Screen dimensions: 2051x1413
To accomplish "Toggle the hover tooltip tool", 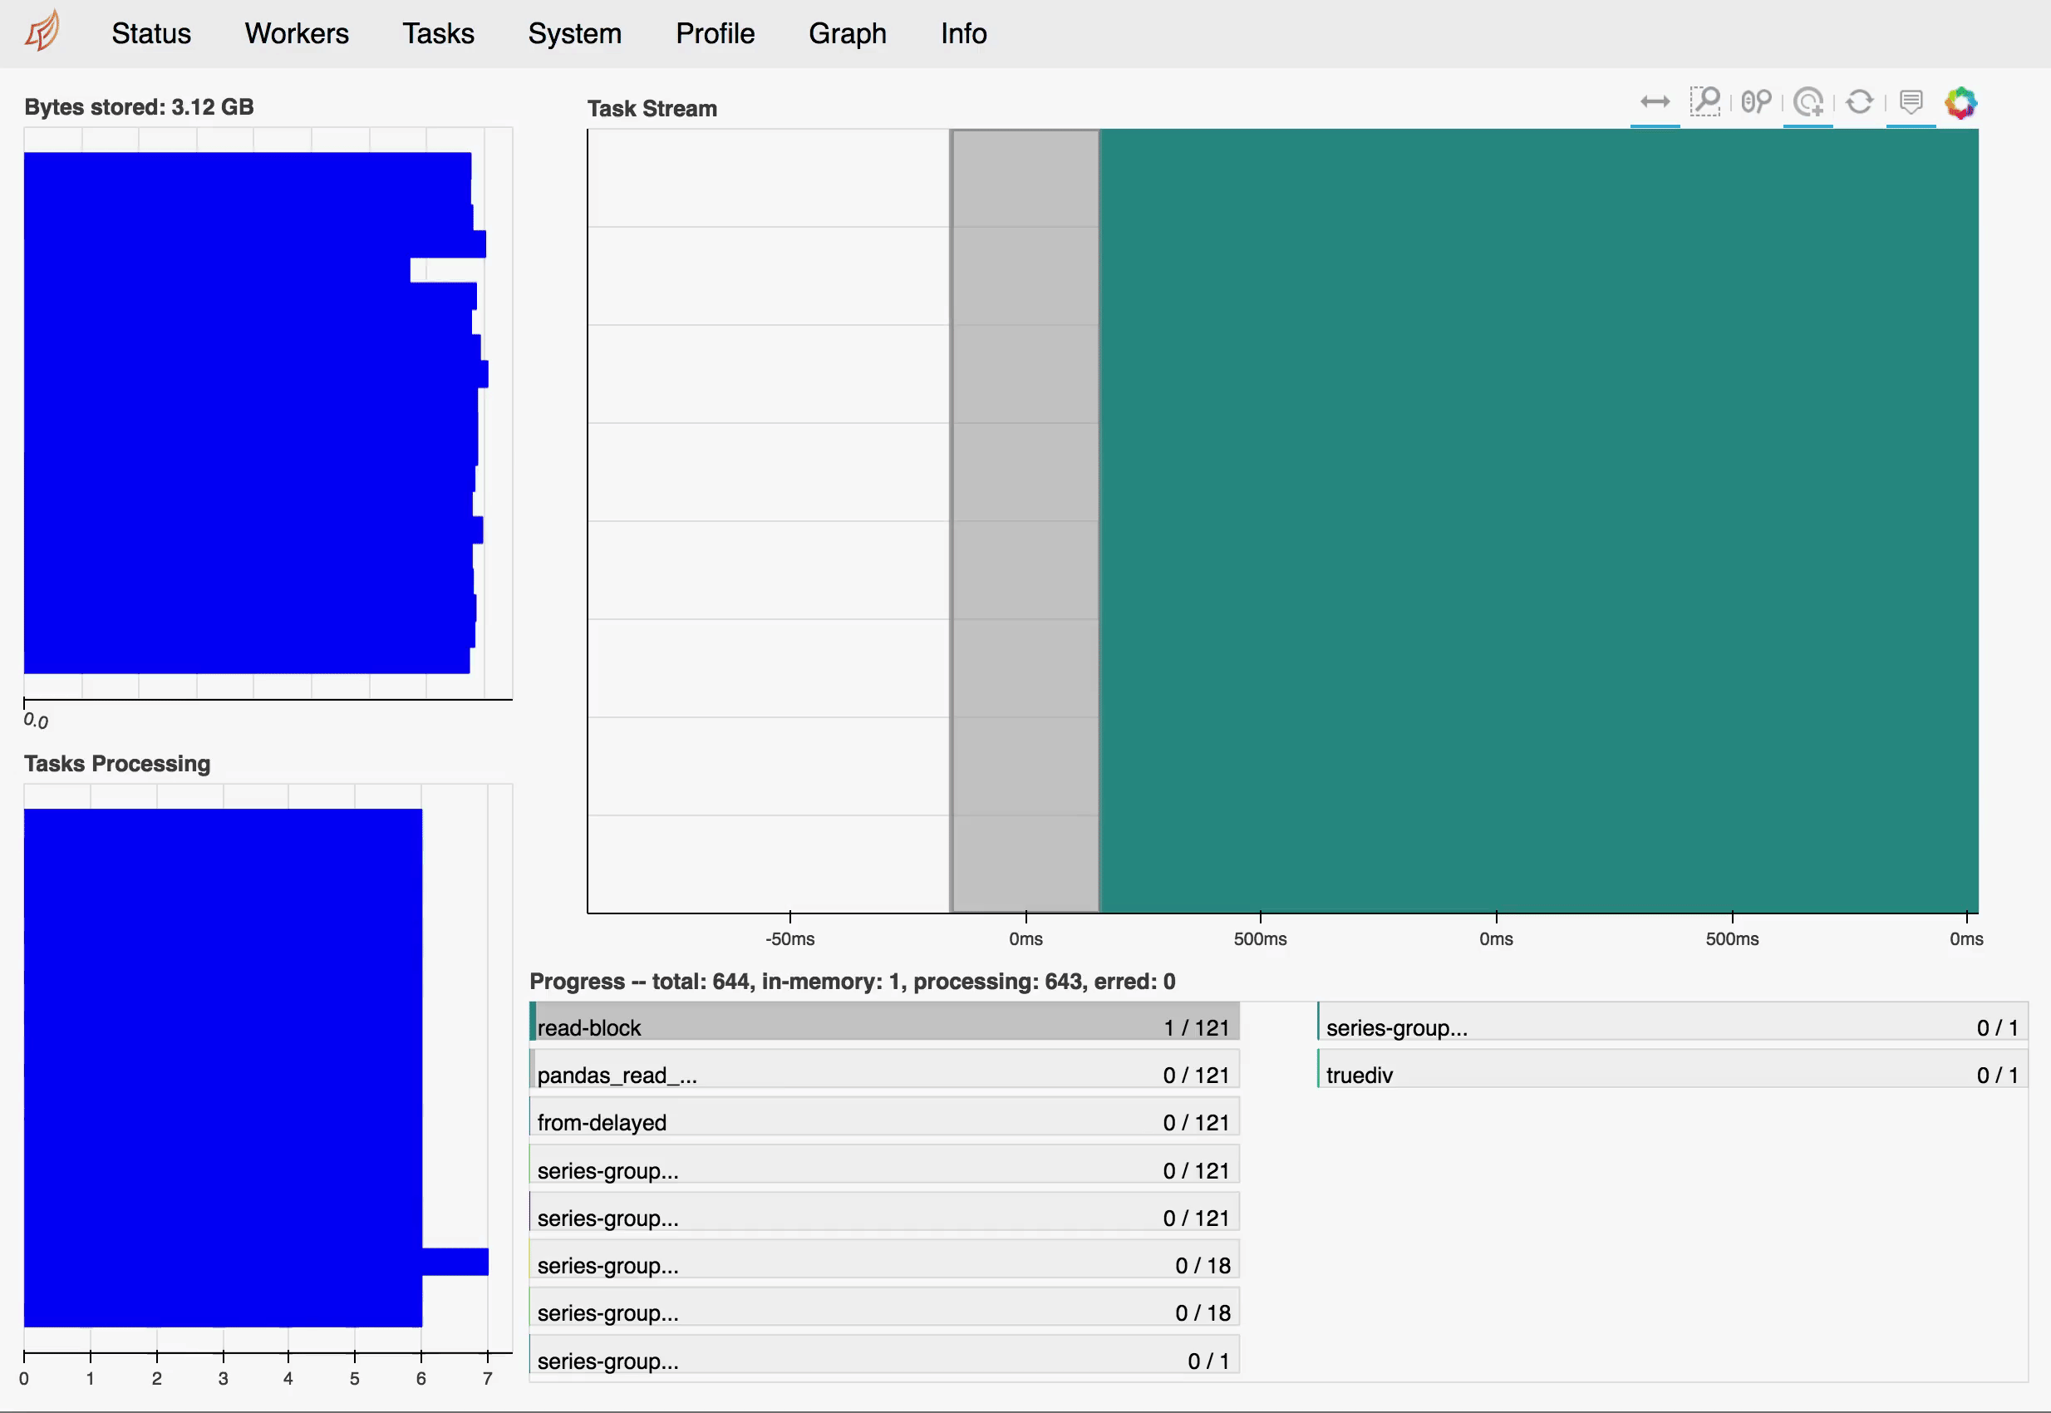I will (x=1911, y=103).
